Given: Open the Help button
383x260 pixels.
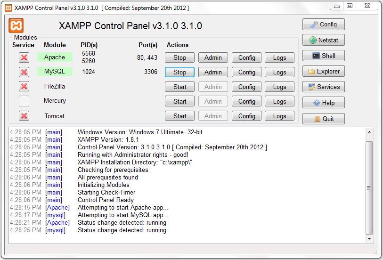Looking at the screenshot, I should point(323,103).
